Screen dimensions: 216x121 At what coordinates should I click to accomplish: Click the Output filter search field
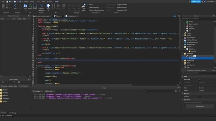pyautogui.click(x=158, y=91)
